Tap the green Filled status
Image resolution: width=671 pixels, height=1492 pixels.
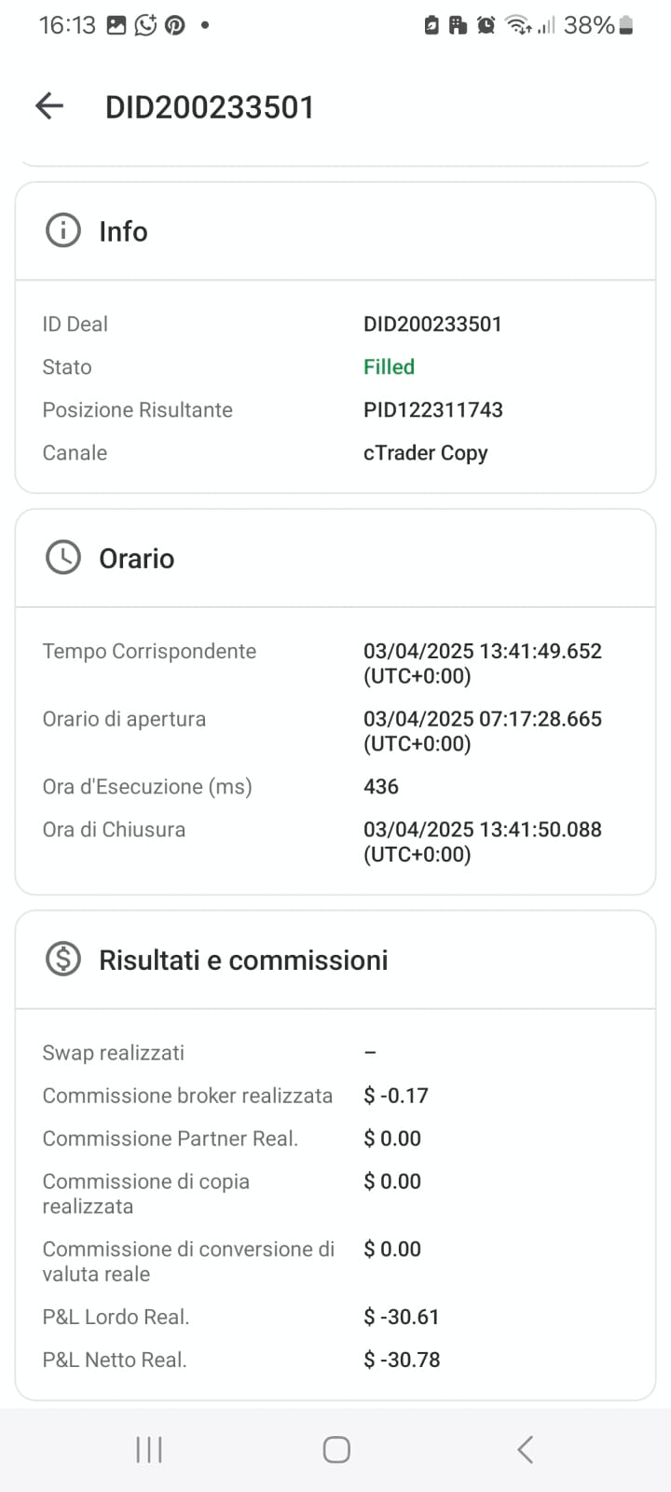click(389, 366)
